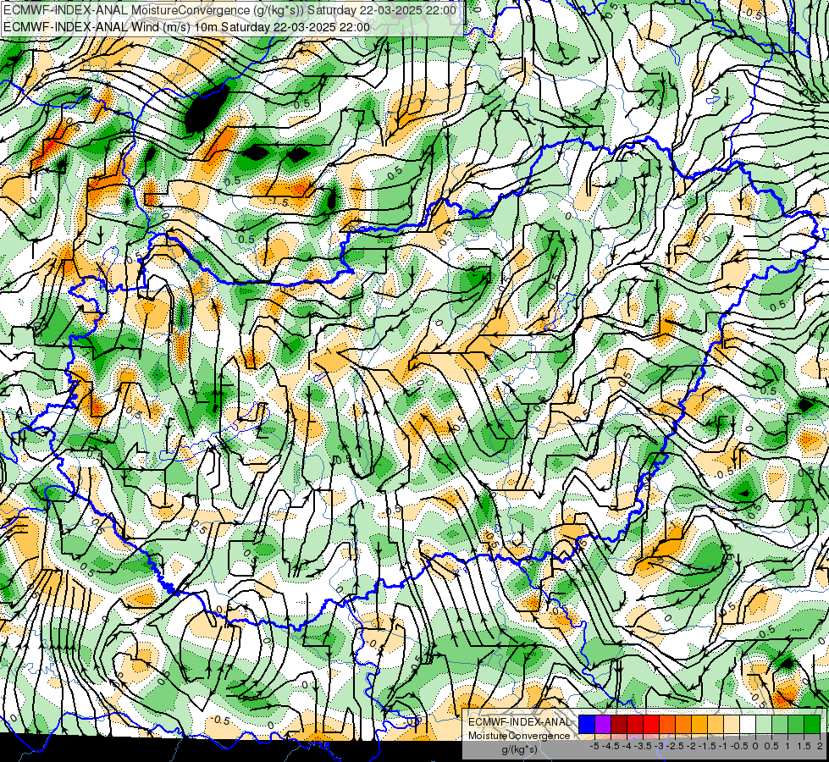Pick the light green swatch between 0.5 and 1

780,725
